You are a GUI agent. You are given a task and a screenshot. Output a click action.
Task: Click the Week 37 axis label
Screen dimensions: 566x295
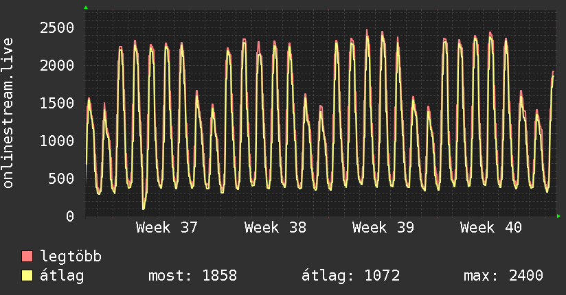tap(167, 228)
